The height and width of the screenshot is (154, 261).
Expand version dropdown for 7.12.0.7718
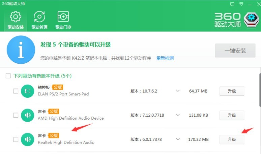pyautogui.click(x=178, y=115)
